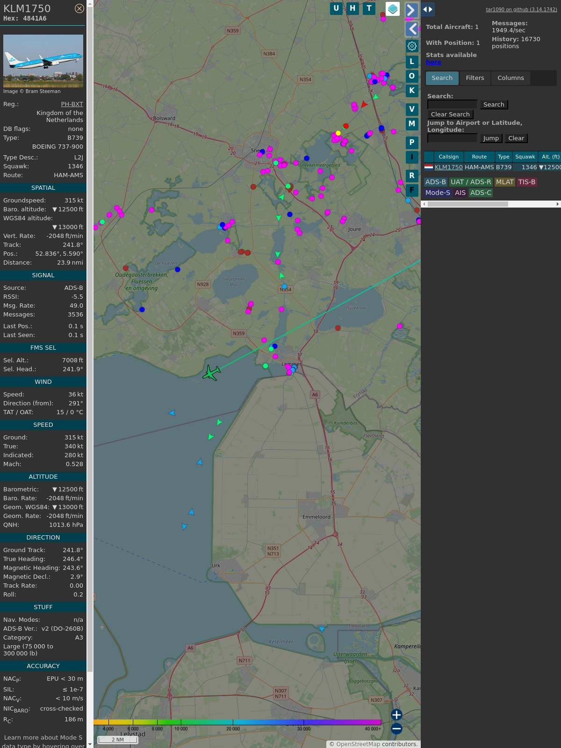Click the left-pointing sidebar arrow button
This screenshot has height=748, width=561.
click(412, 29)
